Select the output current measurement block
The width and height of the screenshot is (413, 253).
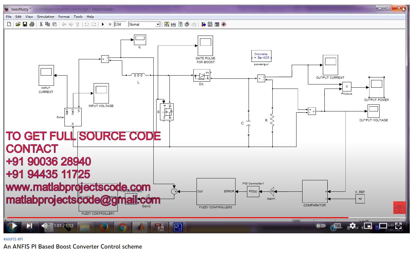point(261,78)
